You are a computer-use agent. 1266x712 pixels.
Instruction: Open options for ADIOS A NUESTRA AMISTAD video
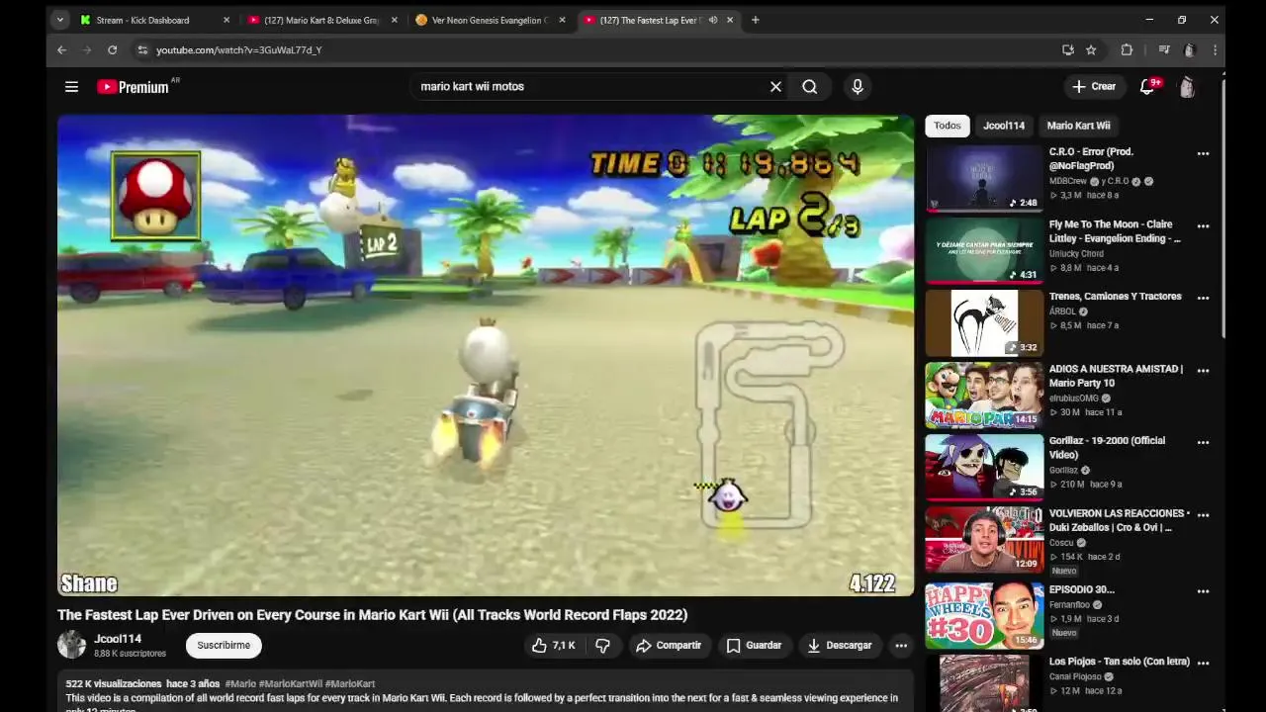pos(1203,371)
